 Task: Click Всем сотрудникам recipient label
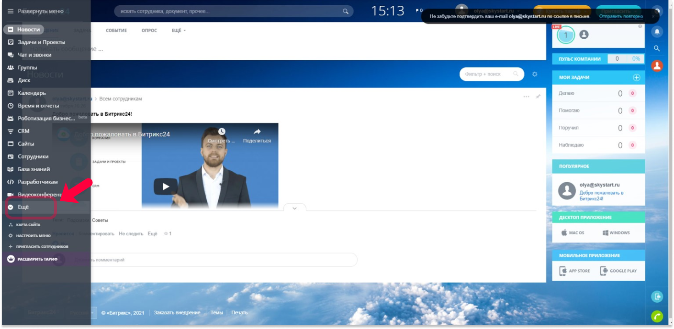point(121,99)
